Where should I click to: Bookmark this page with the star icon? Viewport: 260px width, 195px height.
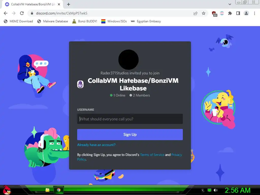(204, 13)
